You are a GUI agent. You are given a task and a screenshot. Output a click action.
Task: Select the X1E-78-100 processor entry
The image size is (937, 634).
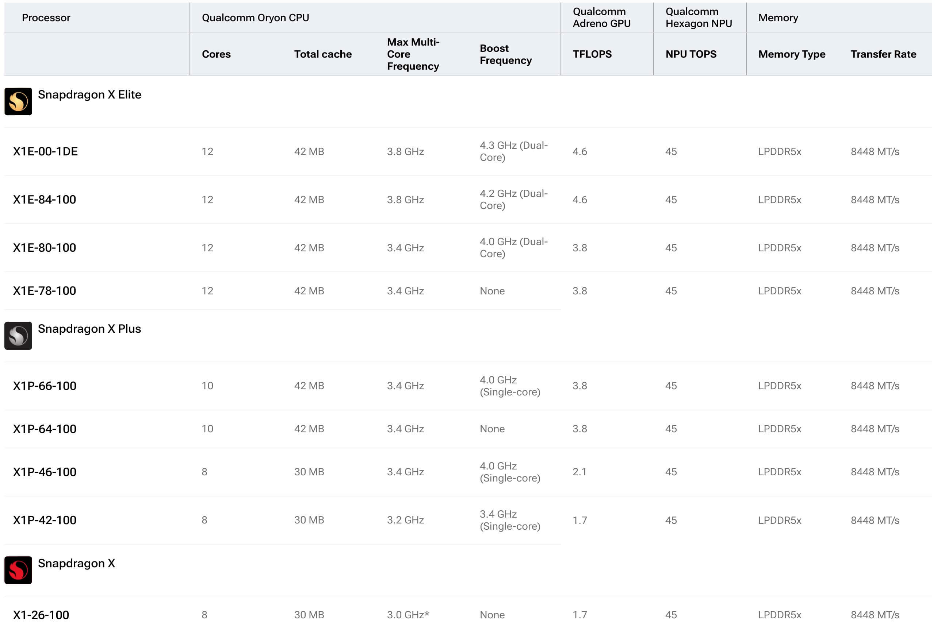pos(44,291)
